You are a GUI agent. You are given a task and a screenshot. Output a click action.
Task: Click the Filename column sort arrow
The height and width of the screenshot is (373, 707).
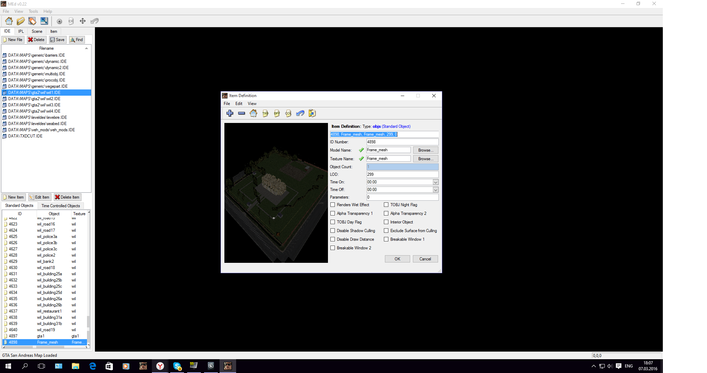pos(86,48)
